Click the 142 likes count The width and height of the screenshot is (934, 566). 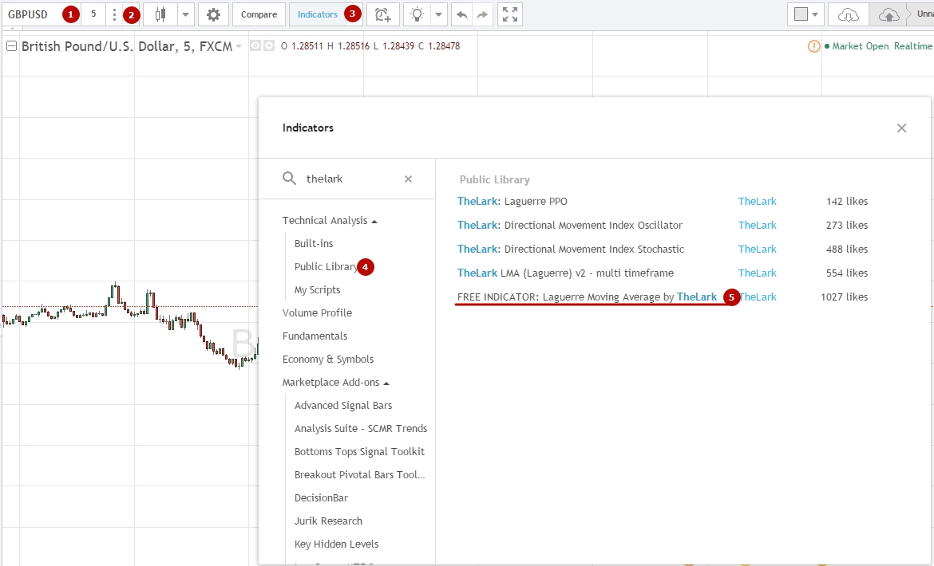click(x=847, y=202)
